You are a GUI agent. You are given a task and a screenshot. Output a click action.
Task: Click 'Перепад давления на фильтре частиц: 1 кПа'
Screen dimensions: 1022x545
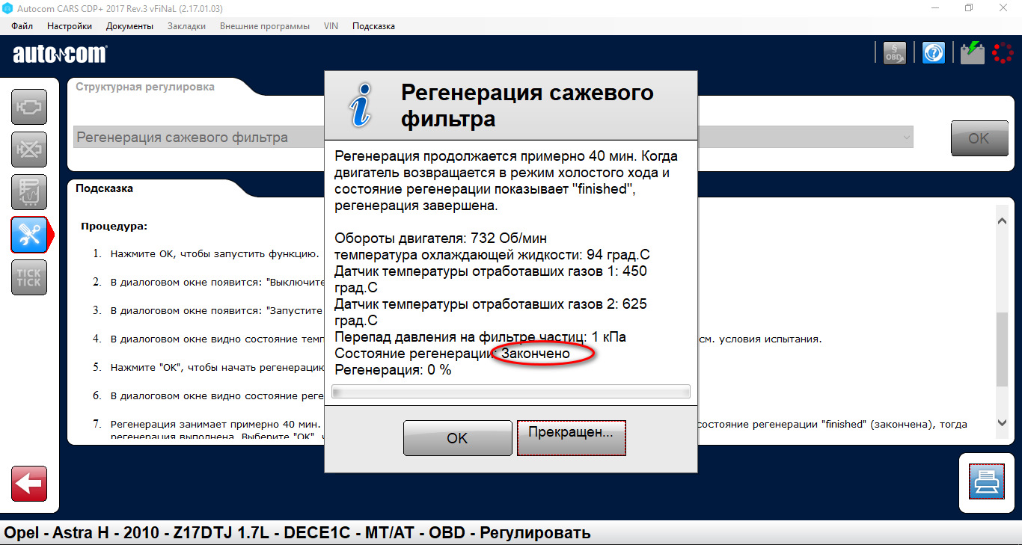[480, 337]
